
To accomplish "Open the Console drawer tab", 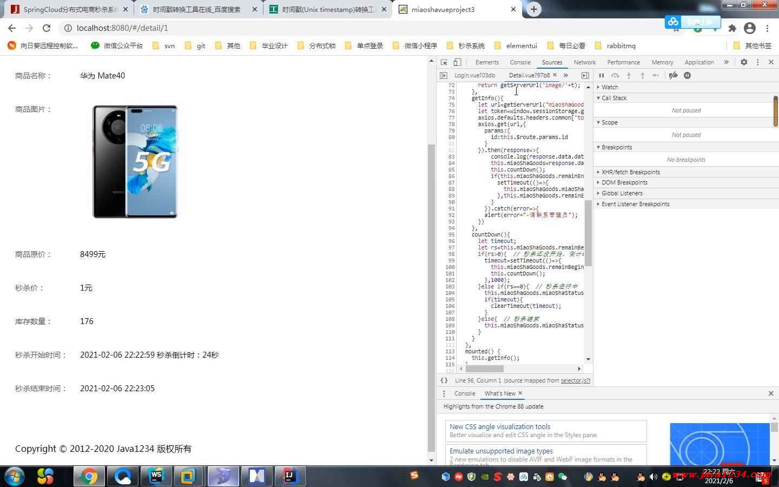I will (x=465, y=393).
